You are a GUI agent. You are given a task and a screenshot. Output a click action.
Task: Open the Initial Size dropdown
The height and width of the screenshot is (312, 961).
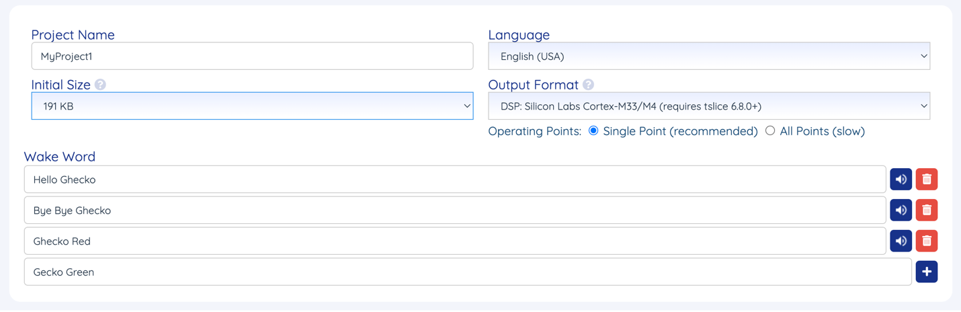point(252,106)
